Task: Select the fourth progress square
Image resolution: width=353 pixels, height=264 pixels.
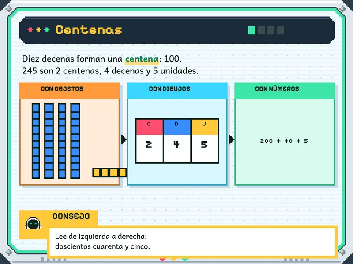Action: 281,30
